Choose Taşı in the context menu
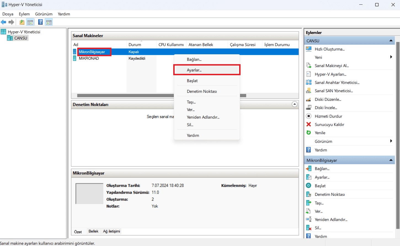The height and width of the screenshot is (246, 400). coord(207,102)
